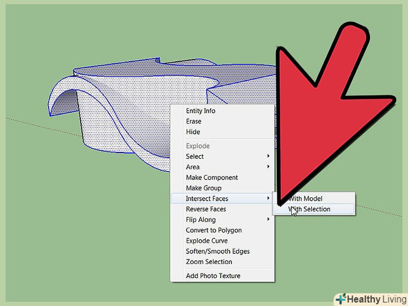
Task: Select With Selection in the submenu
Action: pyautogui.click(x=314, y=209)
